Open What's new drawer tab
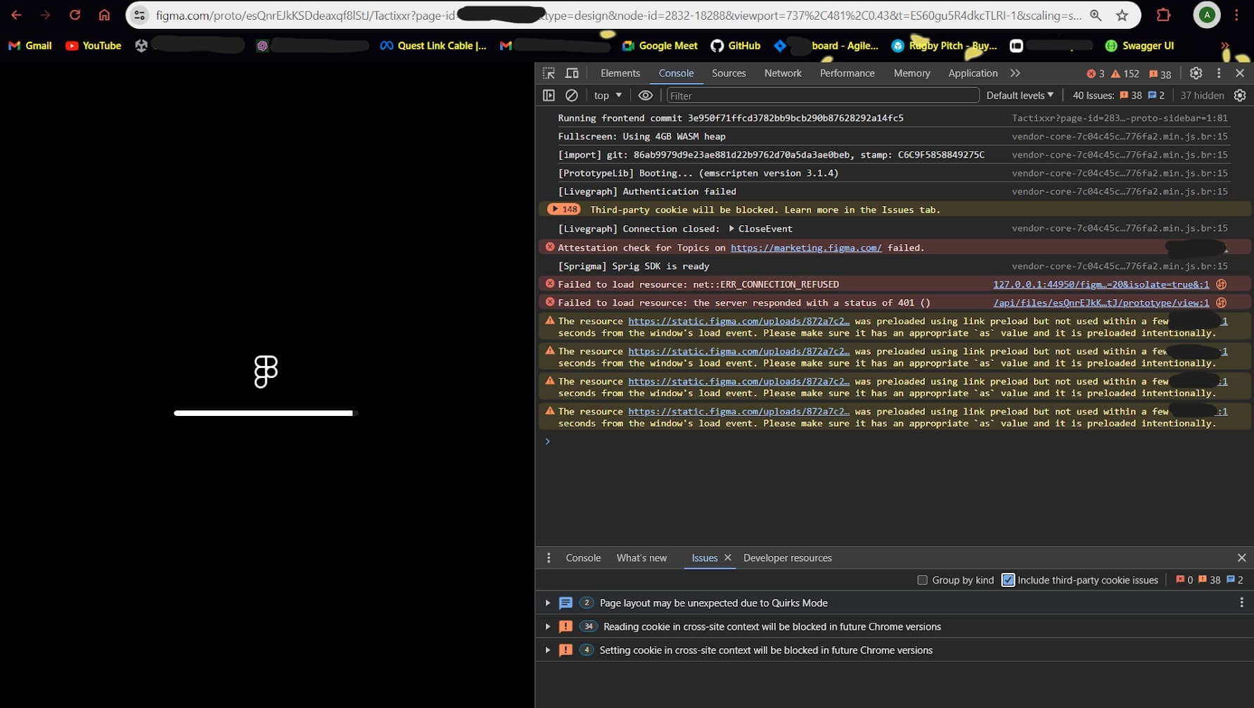This screenshot has width=1254, height=708. point(641,558)
